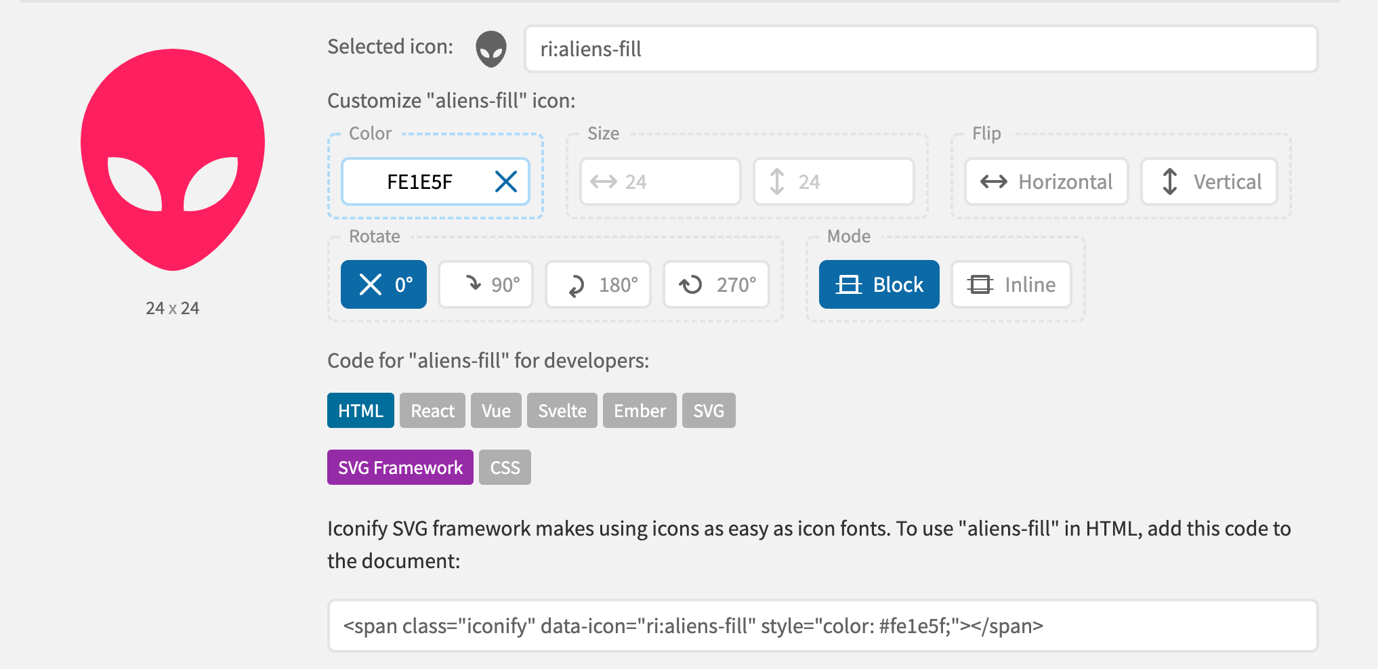This screenshot has width=1378, height=669.
Task: Click the Selected icon: label
Action: point(390,46)
